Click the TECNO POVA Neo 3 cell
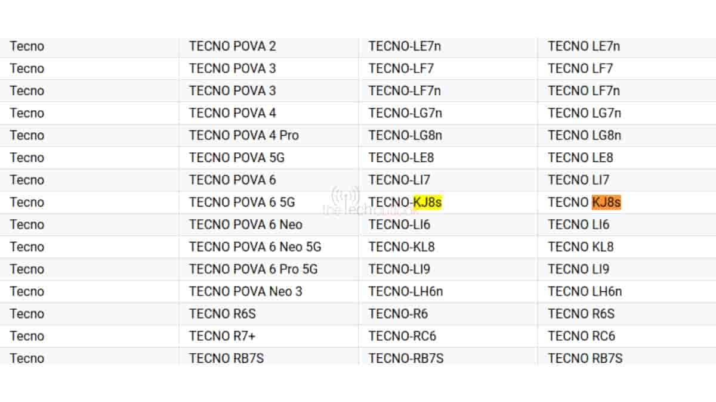 tap(246, 291)
